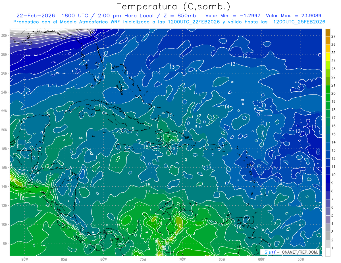Click the legend value 24 on color bar

point(333,61)
